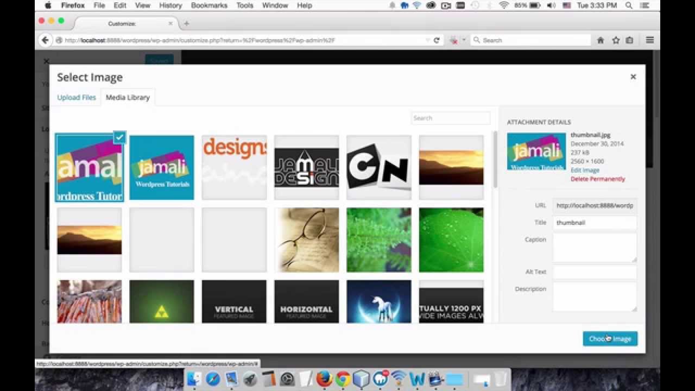This screenshot has width=695, height=391.
Task: Click the Alt Text input field
Action: click(x=595, y=272)
